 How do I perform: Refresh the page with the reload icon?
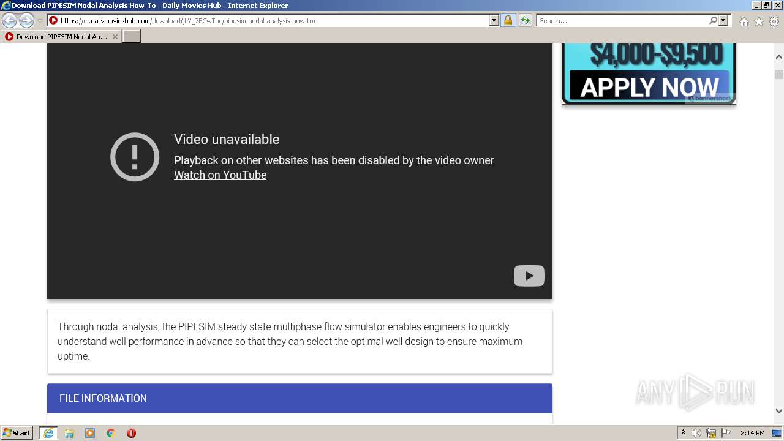click(526, 20)
